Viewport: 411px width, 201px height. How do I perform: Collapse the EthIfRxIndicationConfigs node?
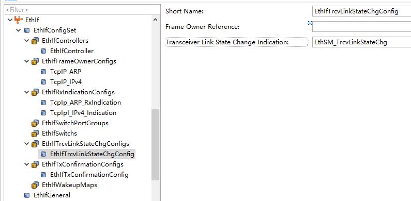click(x=27, y=92)
